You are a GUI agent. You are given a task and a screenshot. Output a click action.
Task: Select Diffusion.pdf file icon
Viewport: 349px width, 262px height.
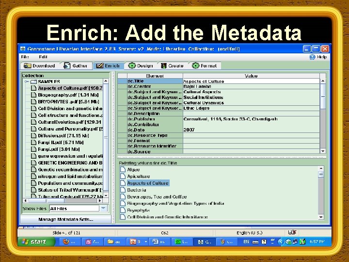click(x=33, y=136)
